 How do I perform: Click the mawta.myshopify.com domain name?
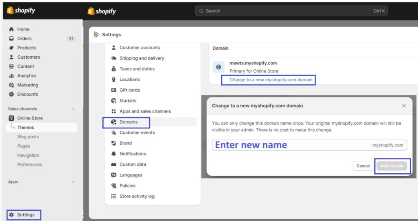[253, 63]
